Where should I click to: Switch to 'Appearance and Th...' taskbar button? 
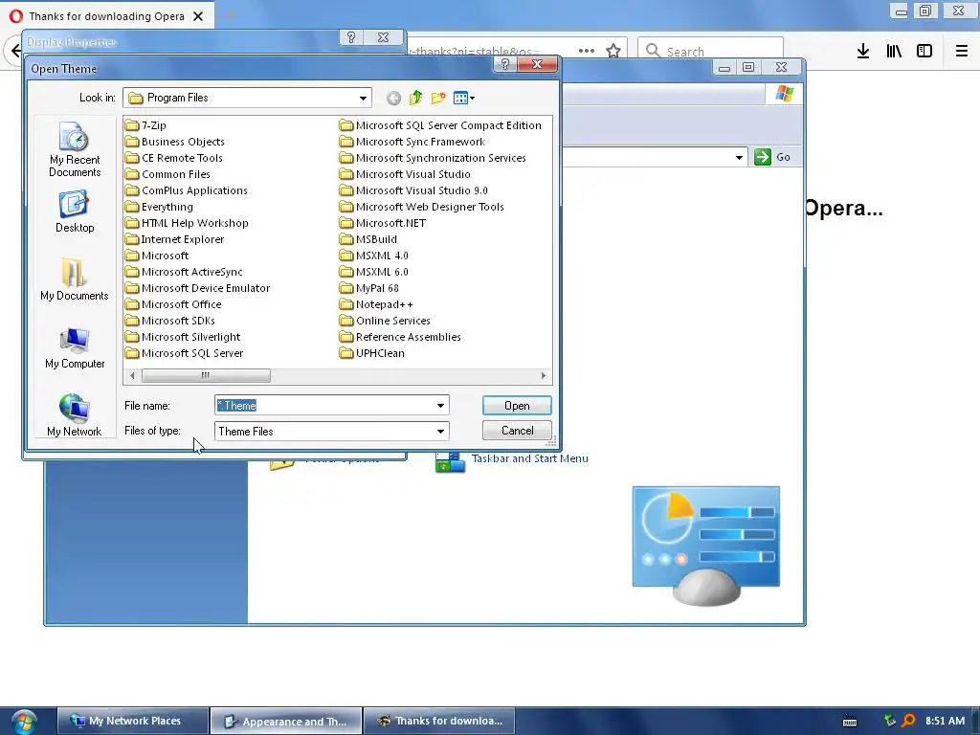[x=286, y=722]
